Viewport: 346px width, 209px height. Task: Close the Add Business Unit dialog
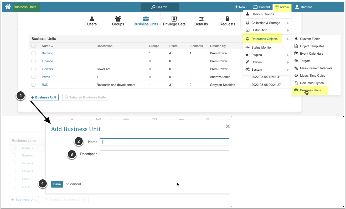pos(228,127)
